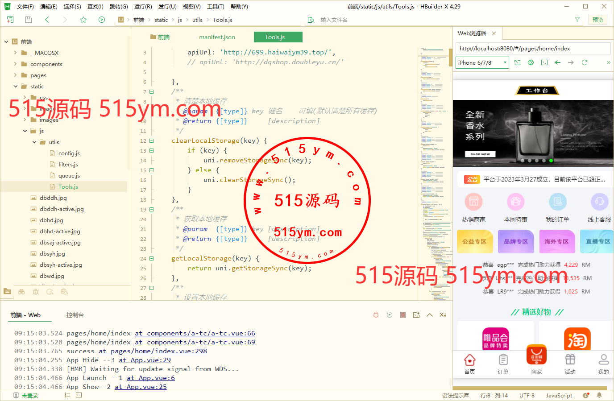Image resolution: width=614 pixels, height=401 pixels.
Task: Click the red stop button in console
Action: (403, 315)
